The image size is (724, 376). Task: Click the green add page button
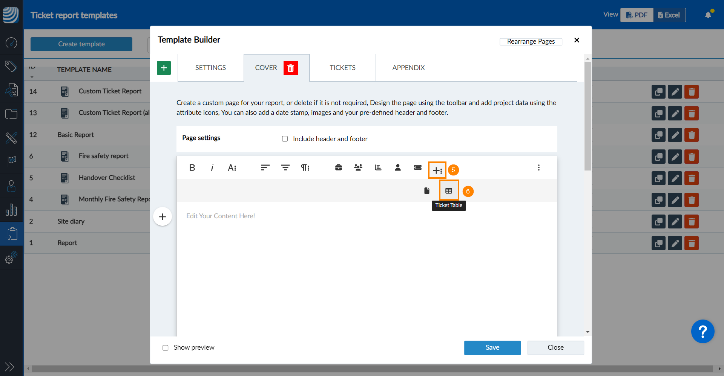[164, 68]
